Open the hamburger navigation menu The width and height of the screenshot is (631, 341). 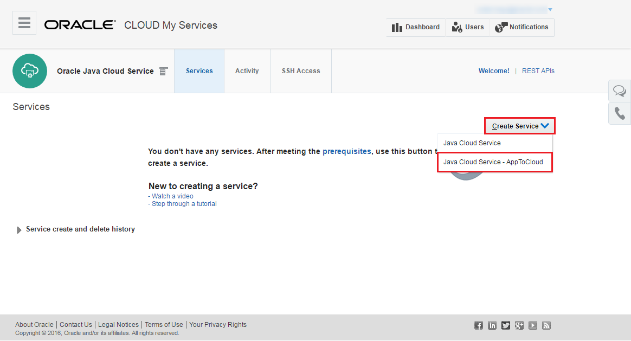pos(24,23)
